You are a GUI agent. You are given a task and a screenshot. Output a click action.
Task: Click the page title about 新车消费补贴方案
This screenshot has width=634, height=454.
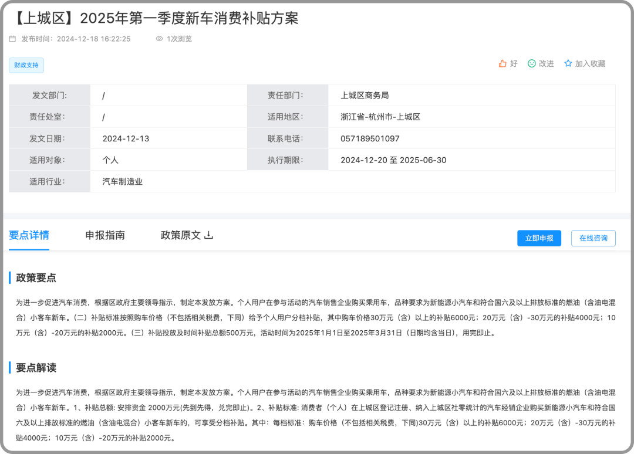[x=154, y=18]
